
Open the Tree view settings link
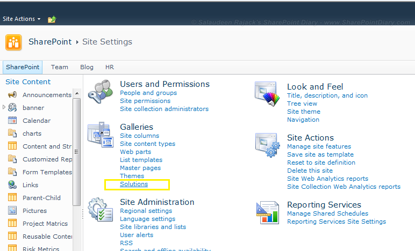pyautogui.click(x=302, y=104)
